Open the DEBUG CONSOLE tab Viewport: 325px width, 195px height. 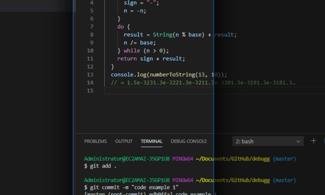189,141
